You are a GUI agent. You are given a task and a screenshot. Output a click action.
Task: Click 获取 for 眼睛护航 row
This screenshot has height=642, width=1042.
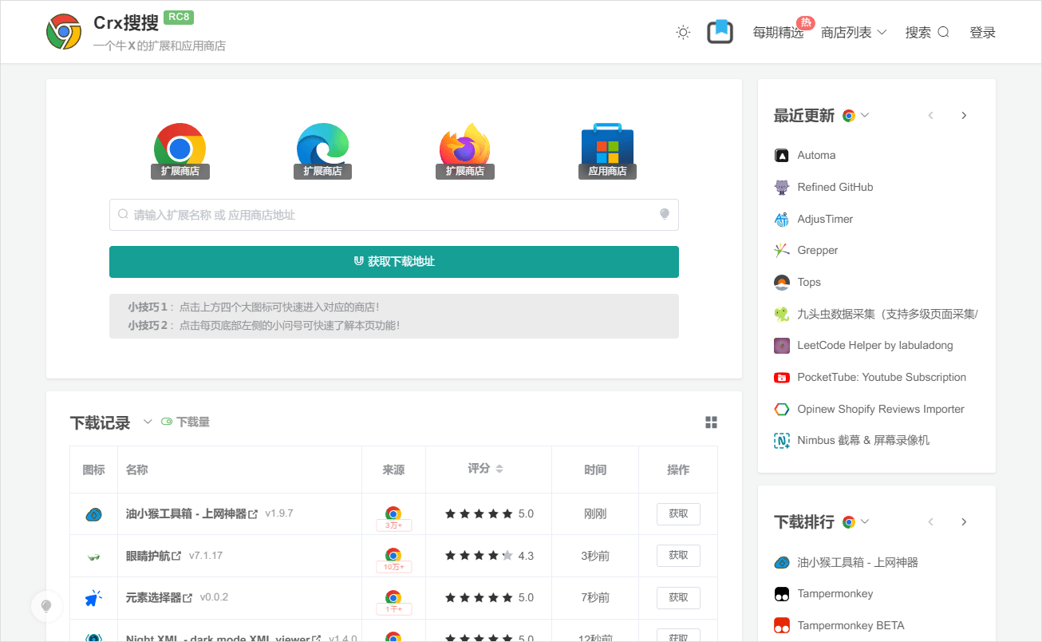click(x=678, y=555)
